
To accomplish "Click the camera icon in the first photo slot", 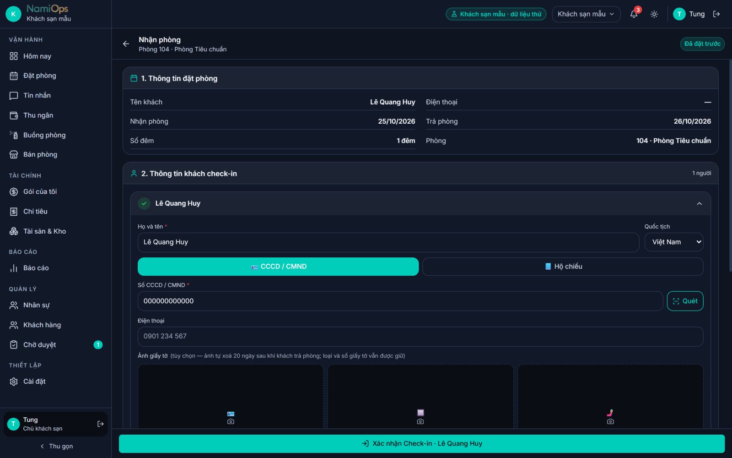I will (x=231, y=421).
